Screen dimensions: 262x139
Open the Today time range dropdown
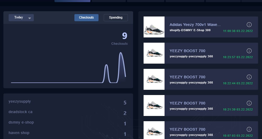(21, 18)
